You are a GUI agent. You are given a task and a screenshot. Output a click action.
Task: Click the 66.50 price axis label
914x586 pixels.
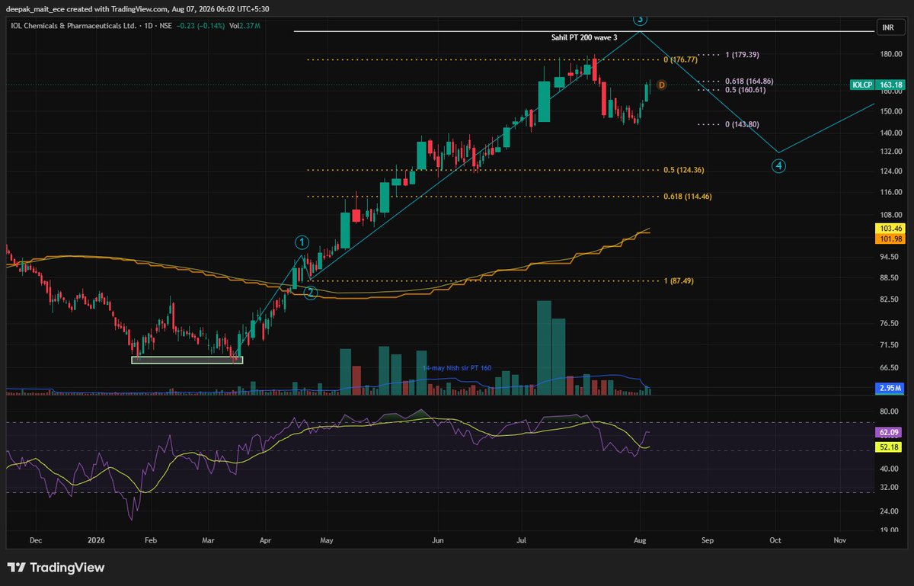click(x=890, y=368)
